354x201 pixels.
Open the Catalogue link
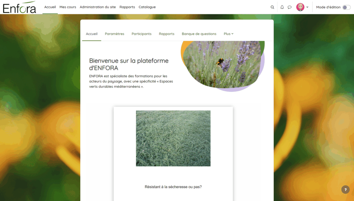click(147, 7)
